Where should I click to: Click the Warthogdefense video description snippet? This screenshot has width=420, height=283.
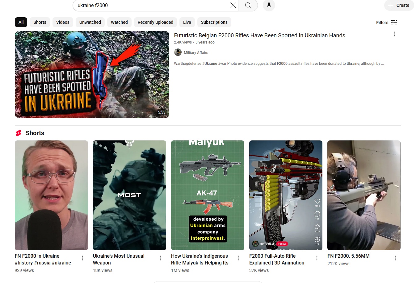pyautogui.click(x=279, y=64)
